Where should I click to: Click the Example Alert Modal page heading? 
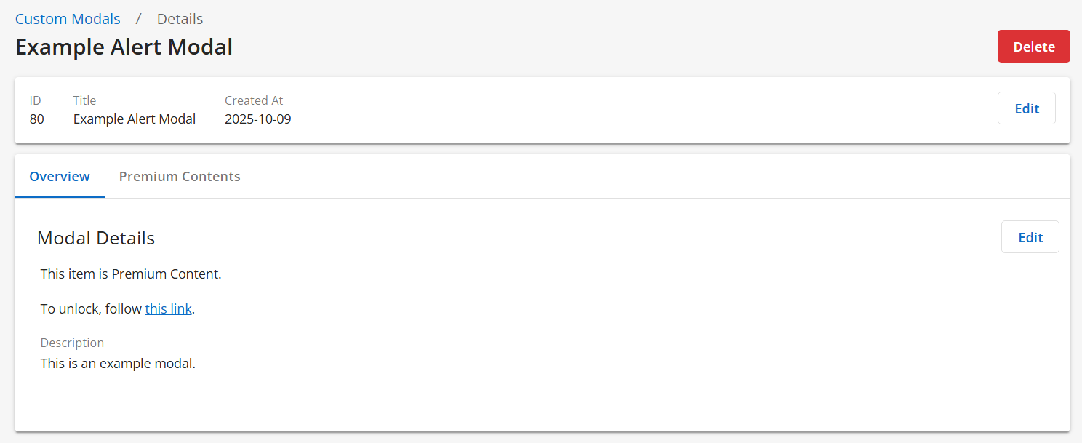124,47
